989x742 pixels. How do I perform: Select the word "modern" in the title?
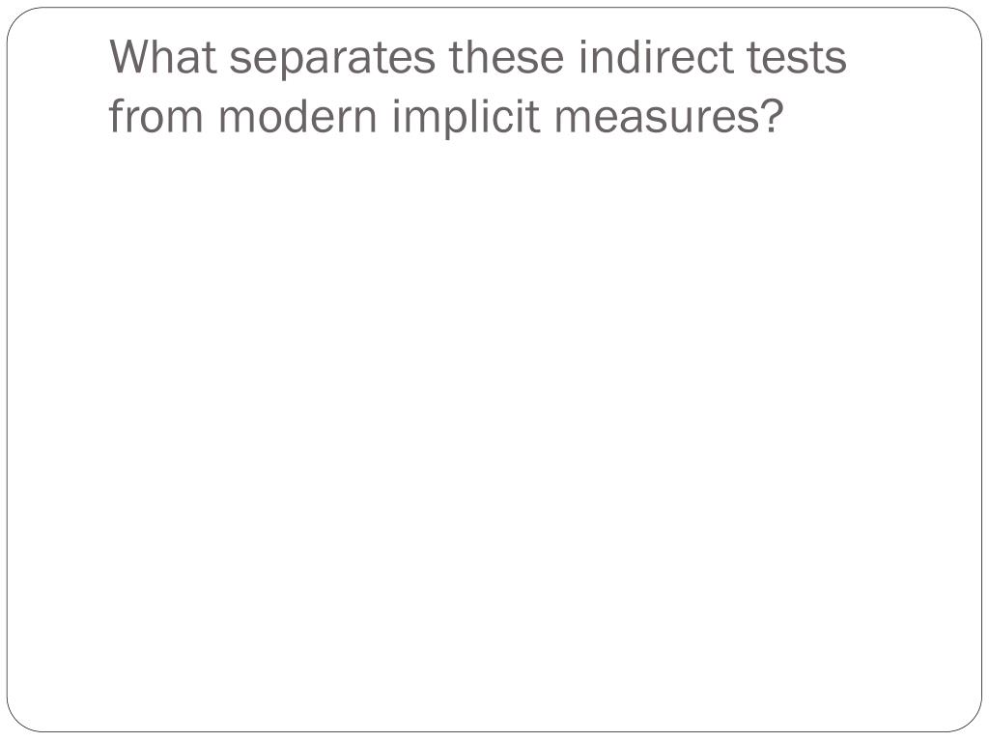click(x=297, y=116)
